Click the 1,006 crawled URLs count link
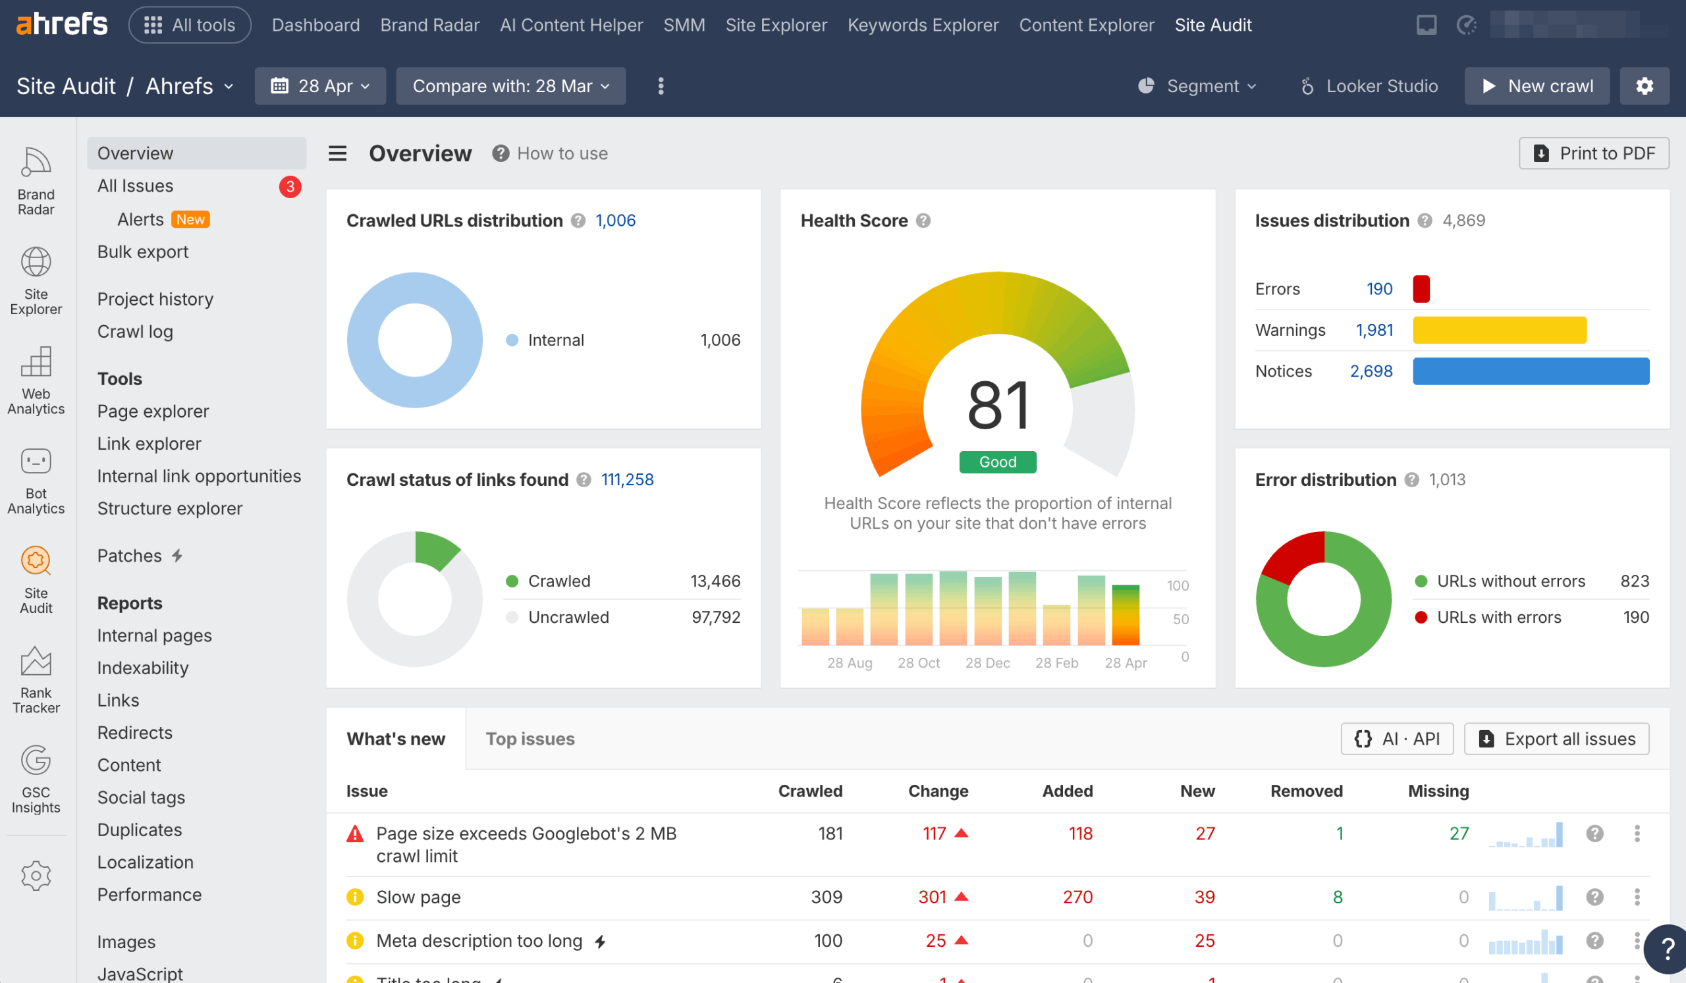Viewport: 1686px width, 983px height. [616, 221]
